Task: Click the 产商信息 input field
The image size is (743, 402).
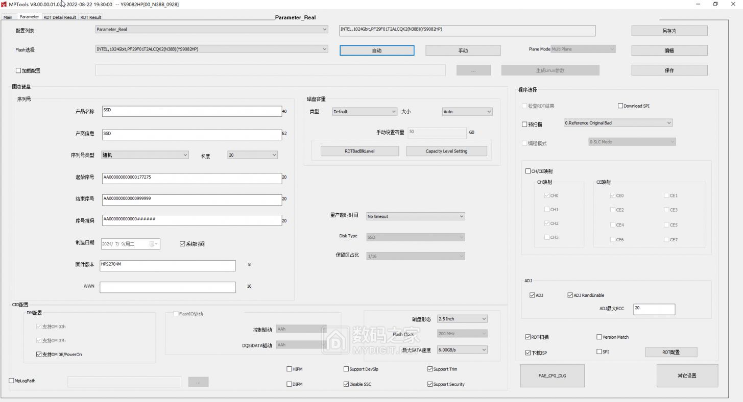Action: [191, 135]
